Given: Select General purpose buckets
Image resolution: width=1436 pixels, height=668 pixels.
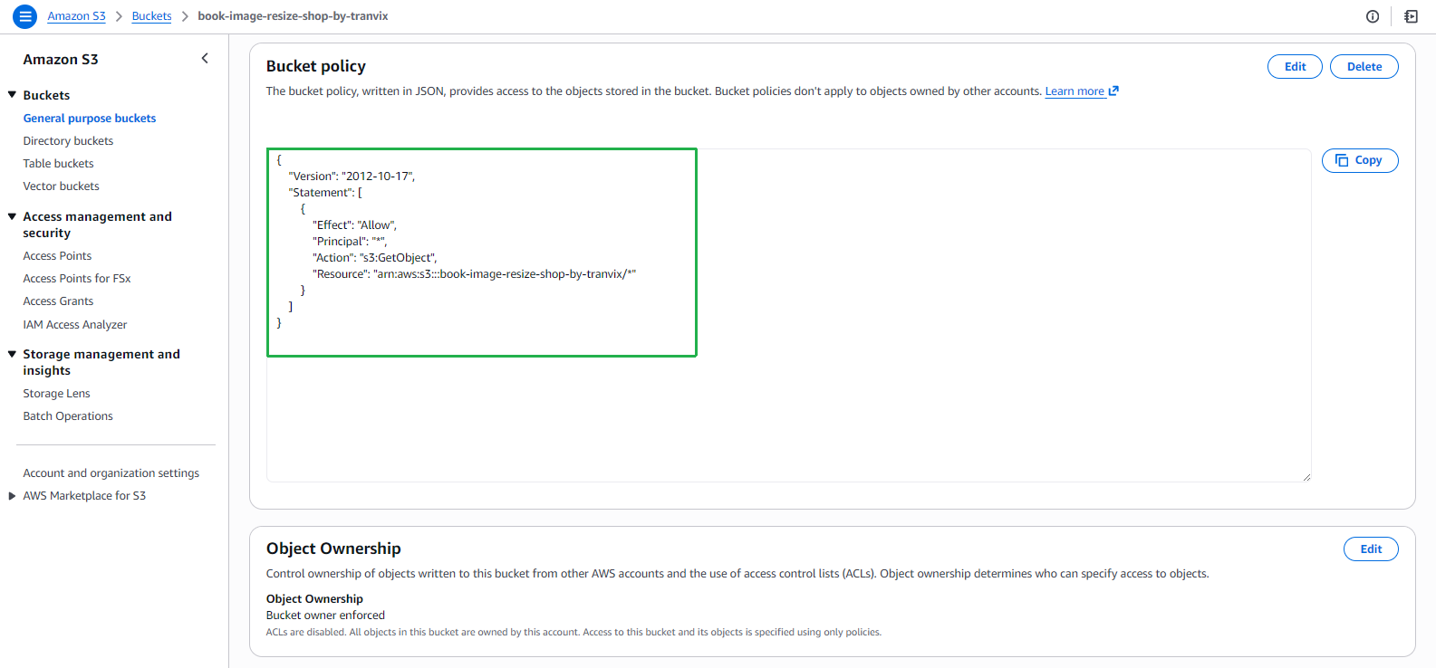Looking at the screenshot, I should (x=90, y=119).
